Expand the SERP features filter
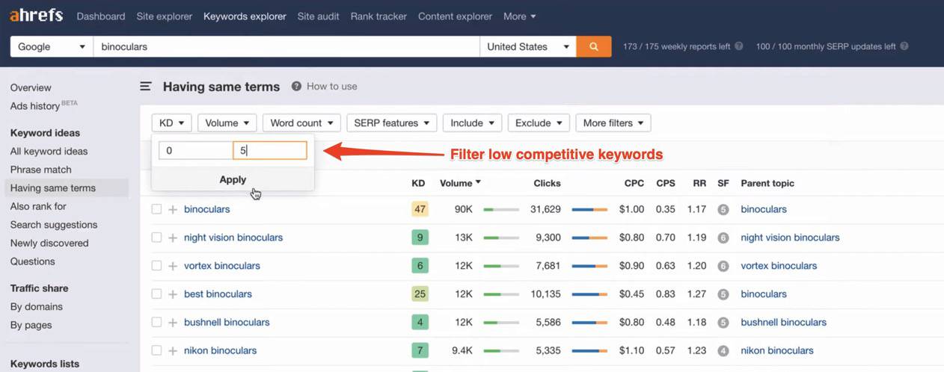 coord(391,123)
